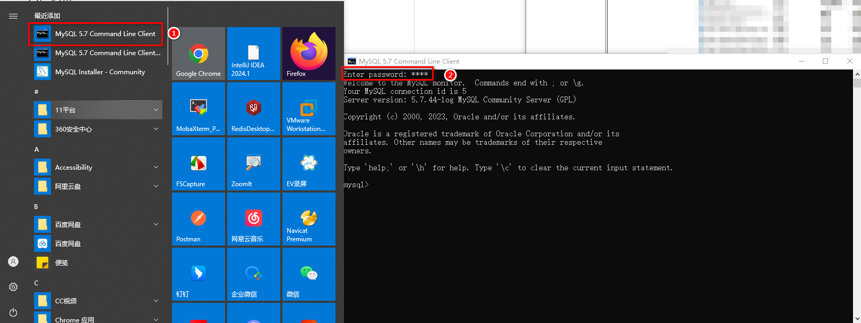861x323 pixels.
Task: Launch IntelliJ IDEA 2024.1 tile
Action: point(254,54)
